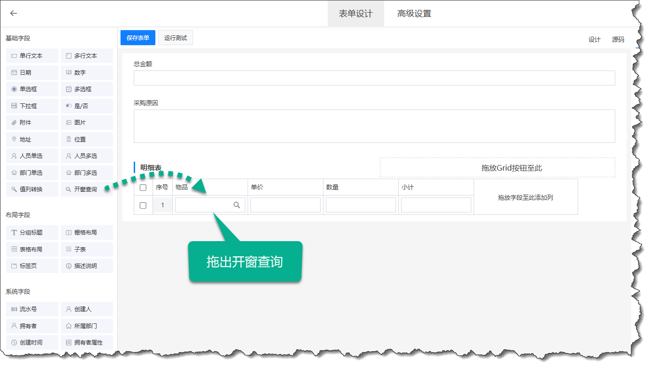This screenshot has width=653, height=369.
Task: Pick the 附件 attachment field icon
Action: pos(14,123)
